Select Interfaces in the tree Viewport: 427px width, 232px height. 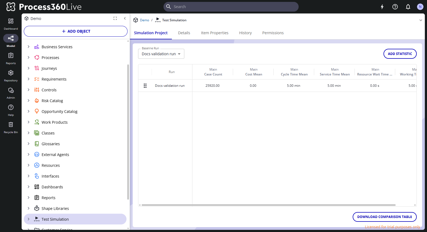(75, 176)
